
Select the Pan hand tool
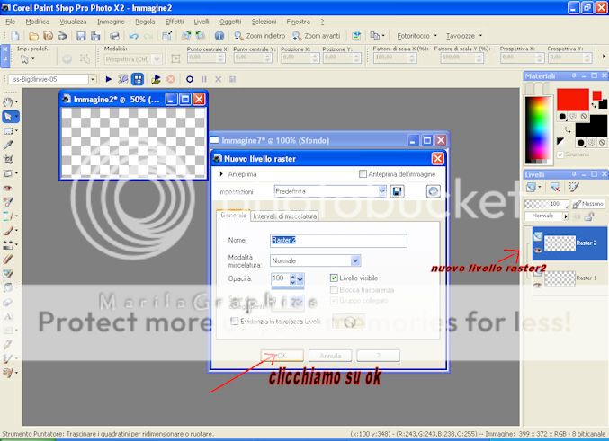pyautogui.click(x=8, y=102)
